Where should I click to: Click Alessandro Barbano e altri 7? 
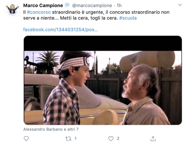(51, 129)
